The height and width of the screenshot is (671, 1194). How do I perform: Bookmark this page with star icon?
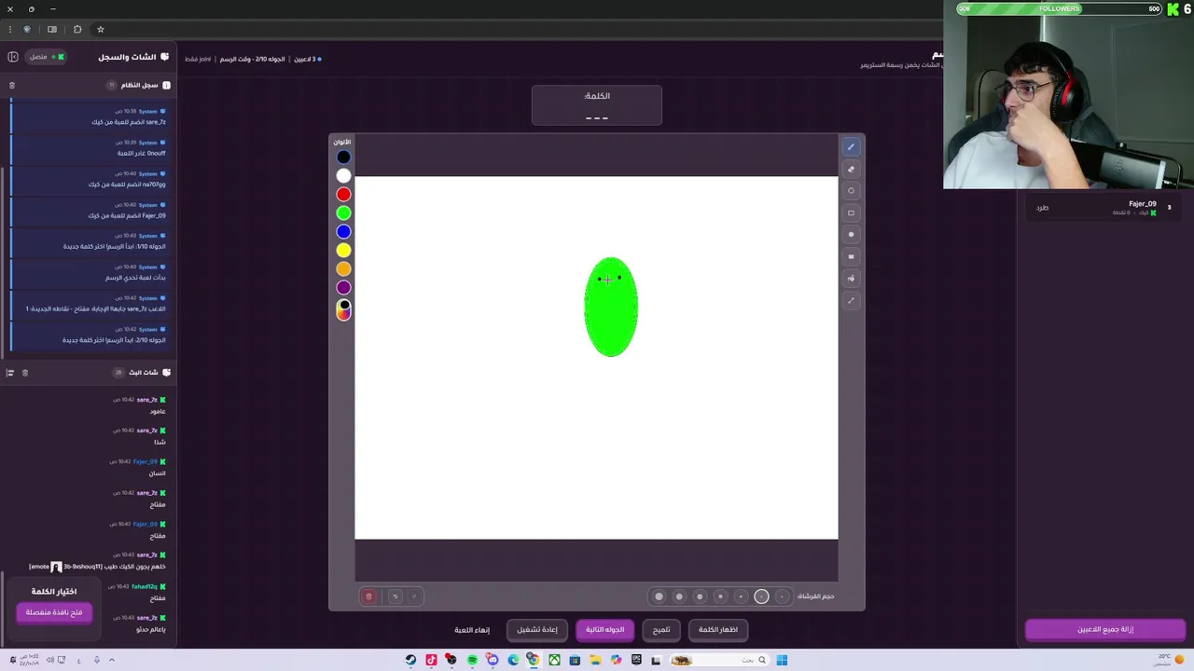101,29
